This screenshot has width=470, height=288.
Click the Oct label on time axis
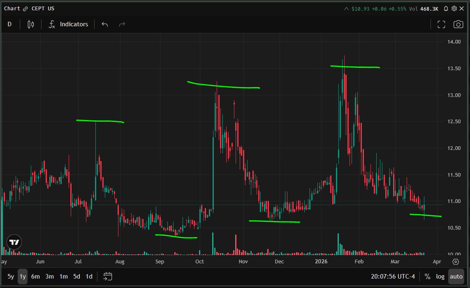199,262
